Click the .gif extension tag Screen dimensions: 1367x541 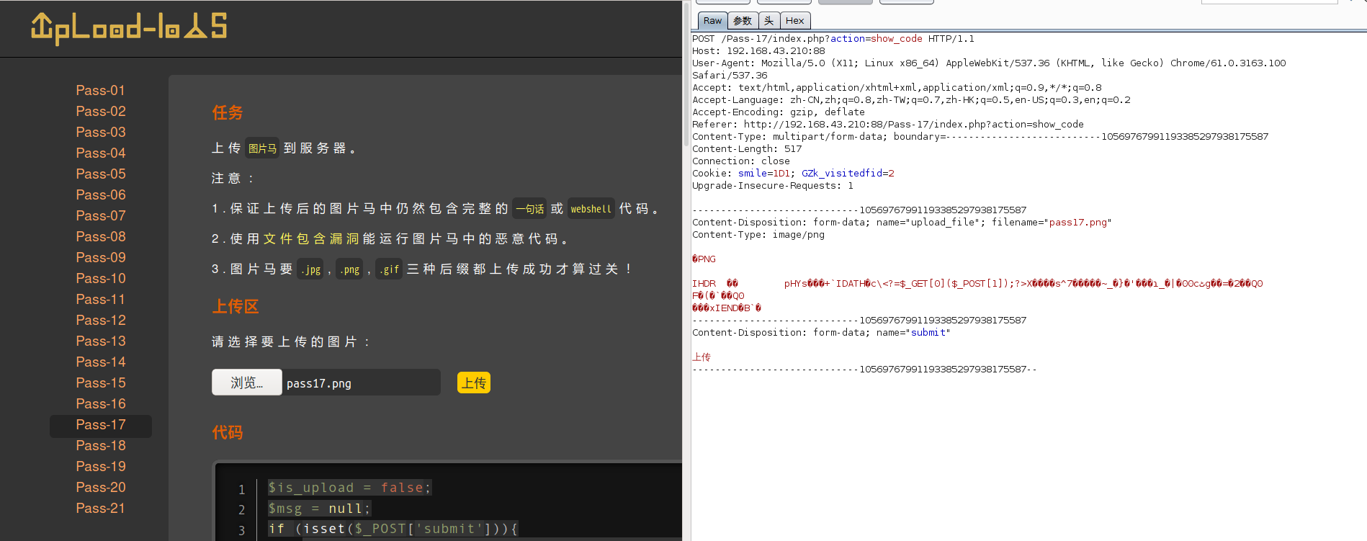tap(389, 269)
